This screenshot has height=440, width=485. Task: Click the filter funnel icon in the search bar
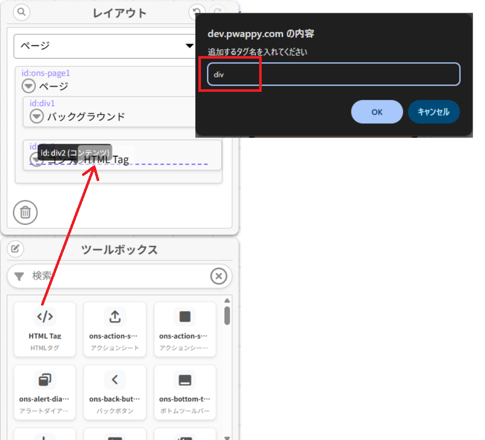19,276
